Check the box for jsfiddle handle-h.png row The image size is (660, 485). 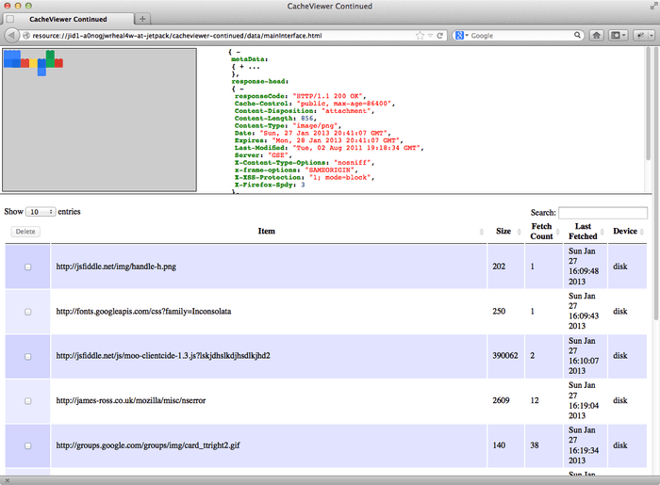27,267
